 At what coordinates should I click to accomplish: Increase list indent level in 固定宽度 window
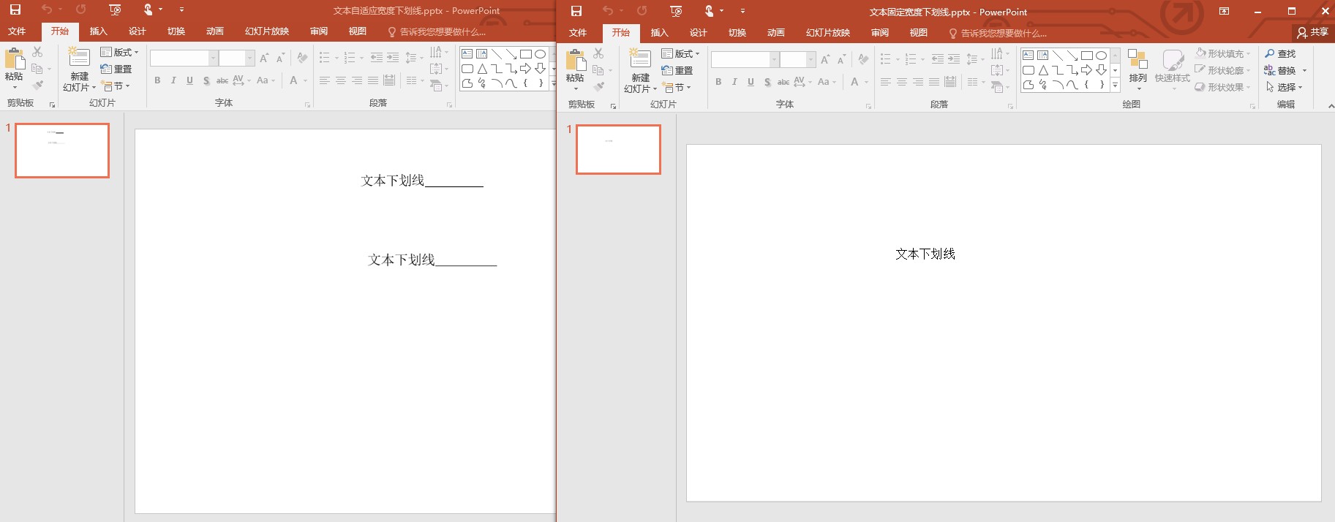coord(953,59)
